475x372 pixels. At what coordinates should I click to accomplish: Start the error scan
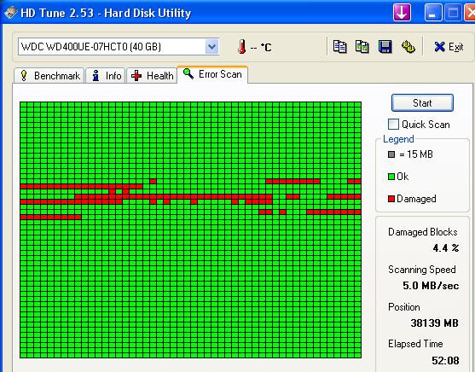(422, 103)
